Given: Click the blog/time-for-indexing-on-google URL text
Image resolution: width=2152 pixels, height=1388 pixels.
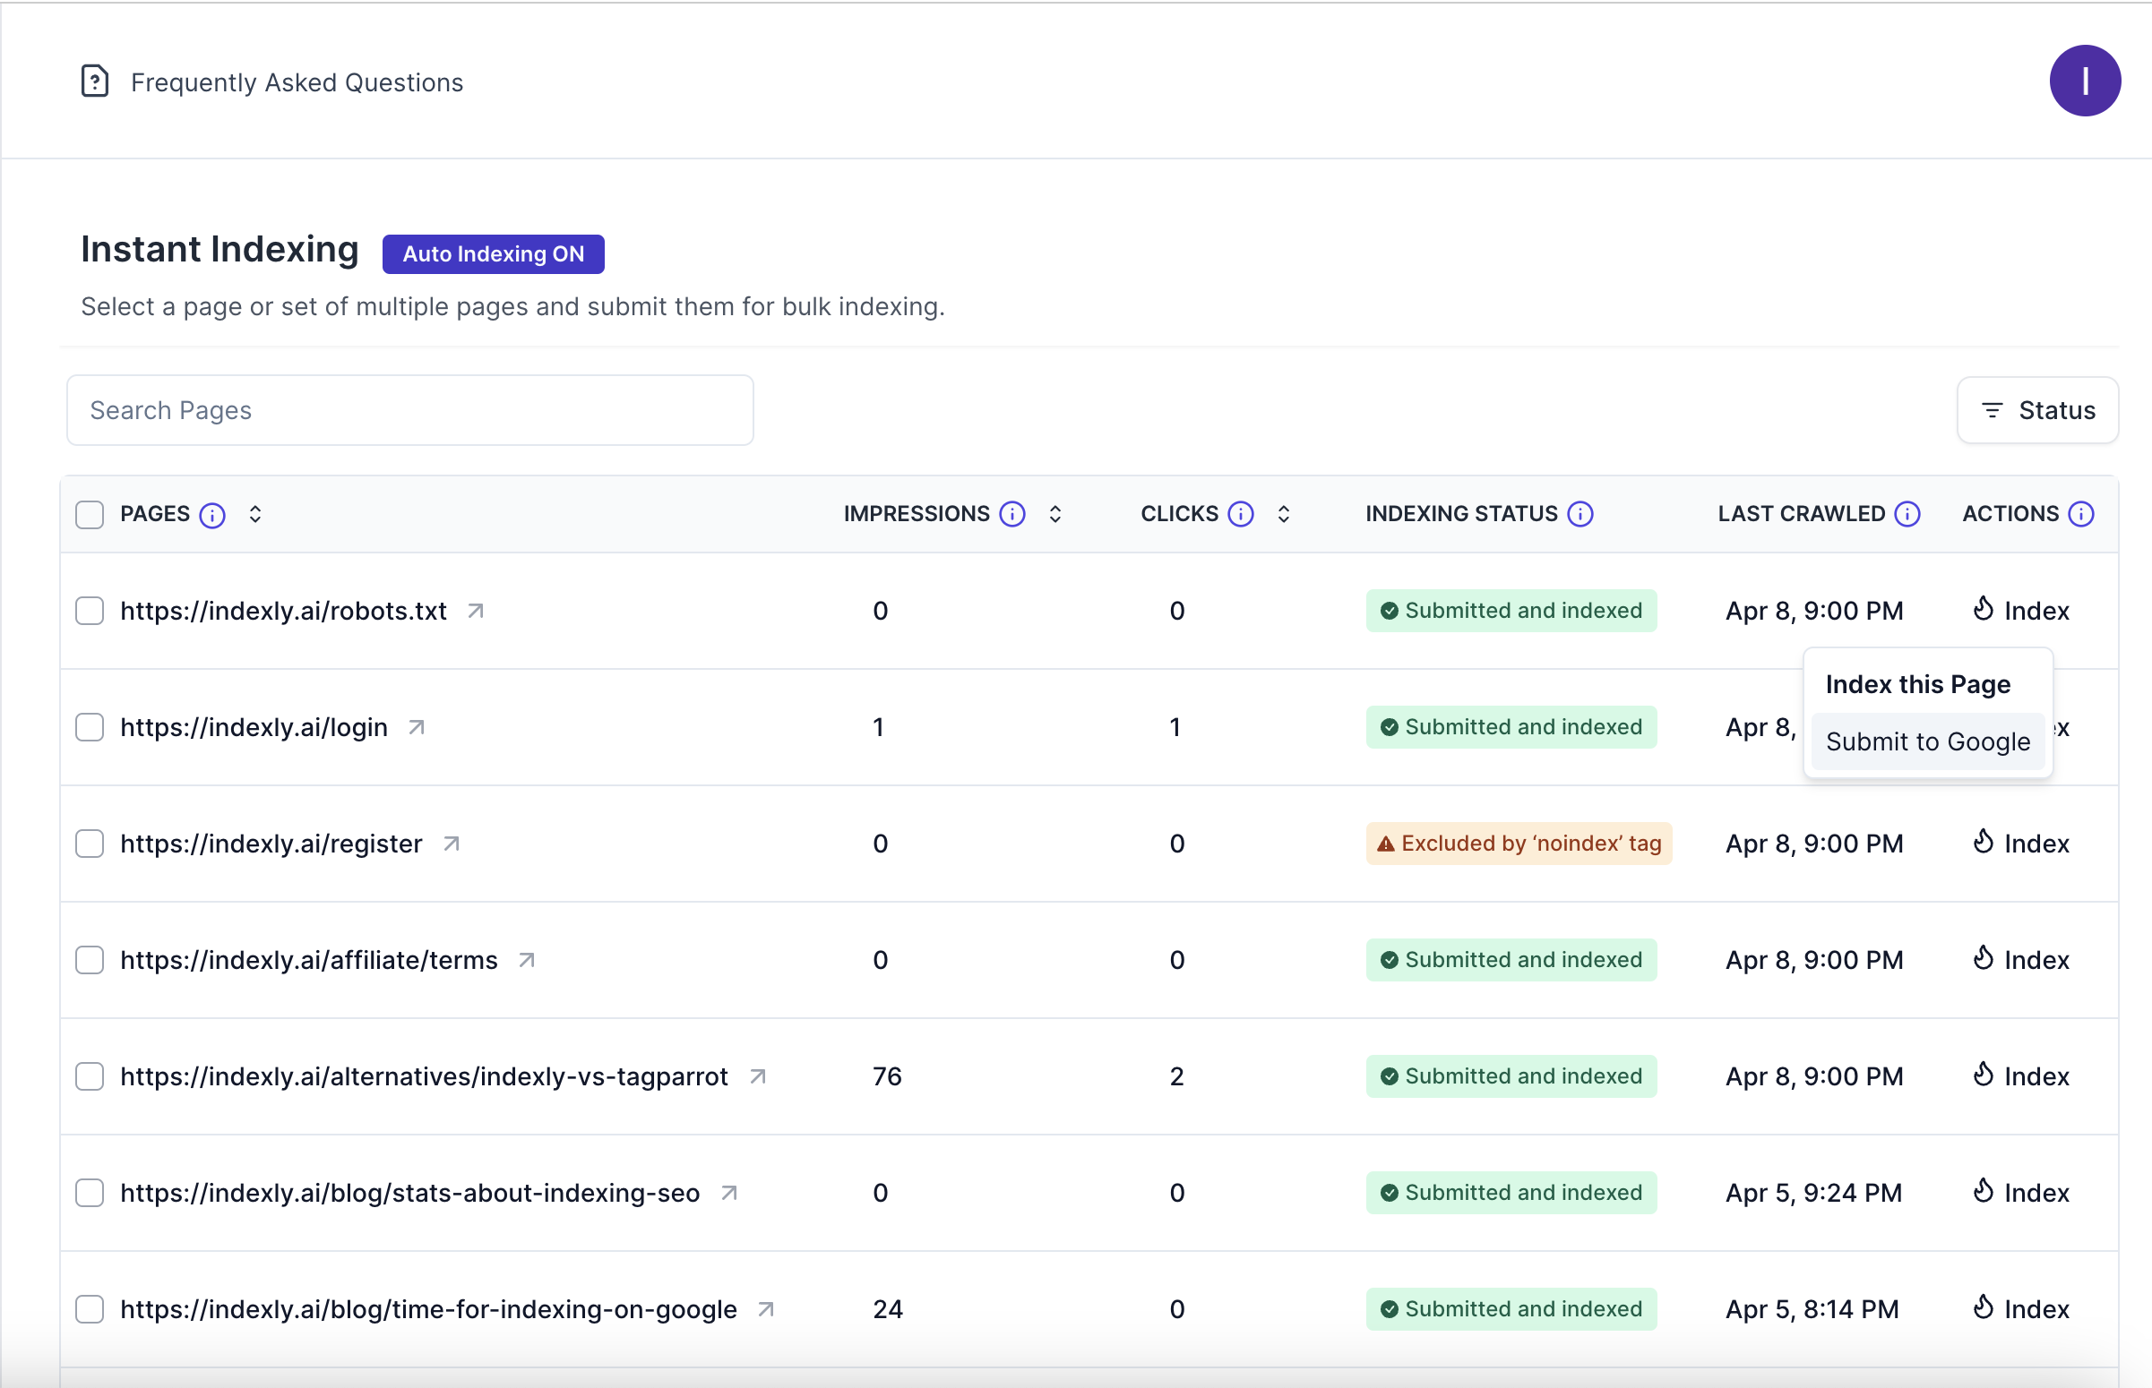Looking at the screenshot, I should [428, 1308].
